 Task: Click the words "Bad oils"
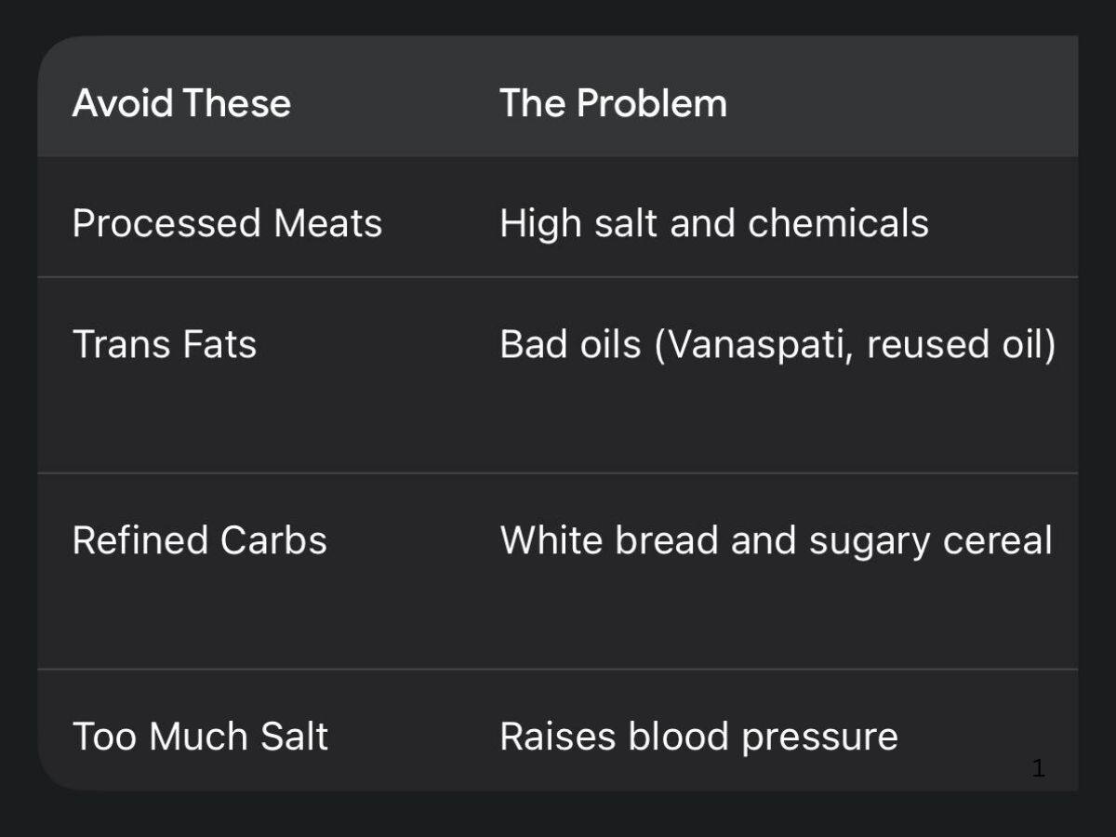570,345
